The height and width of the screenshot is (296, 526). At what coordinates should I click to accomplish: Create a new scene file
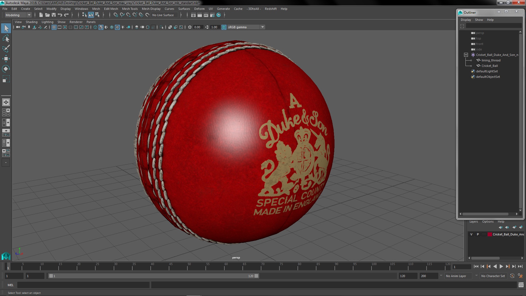(x=41, y=15)
